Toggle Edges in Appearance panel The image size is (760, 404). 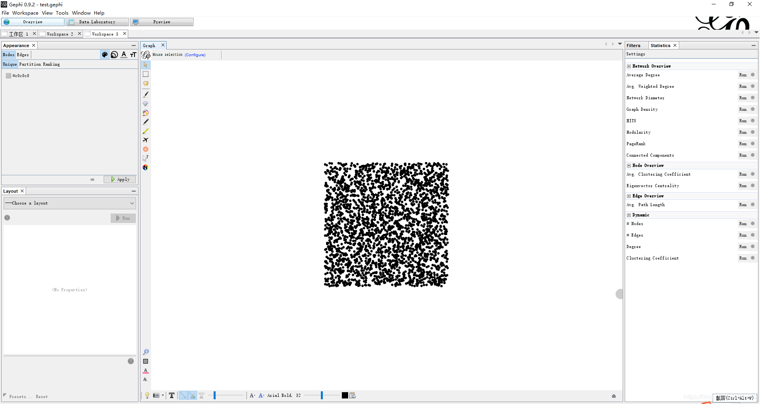pos(23,55)
